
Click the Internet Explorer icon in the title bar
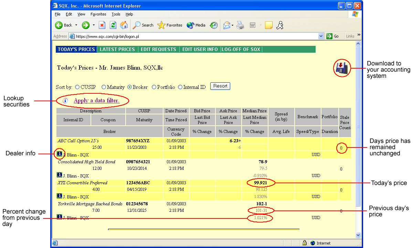click(55, 6)
